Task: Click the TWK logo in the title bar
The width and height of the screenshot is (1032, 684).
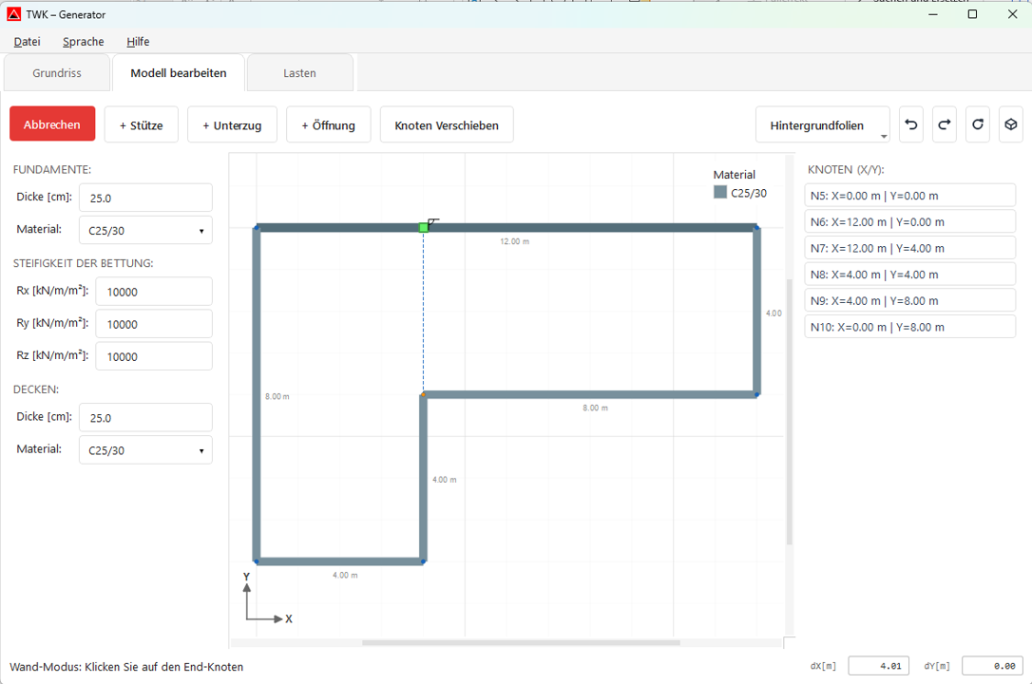Action: (15, 14)
